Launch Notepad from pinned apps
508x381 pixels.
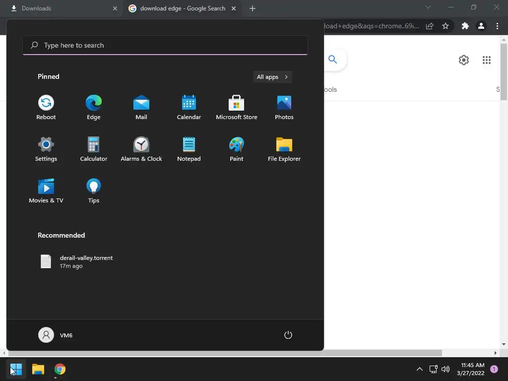click(189, 150)
